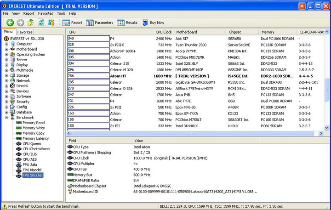Select the AthlonXP 1600+ result row

click(195, 51)
